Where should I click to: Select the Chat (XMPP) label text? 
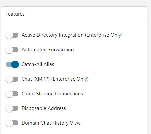click(x=36, y=79)
